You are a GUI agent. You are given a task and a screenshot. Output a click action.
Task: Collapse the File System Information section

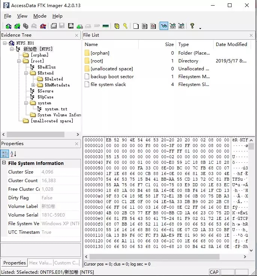coord(4,163)
